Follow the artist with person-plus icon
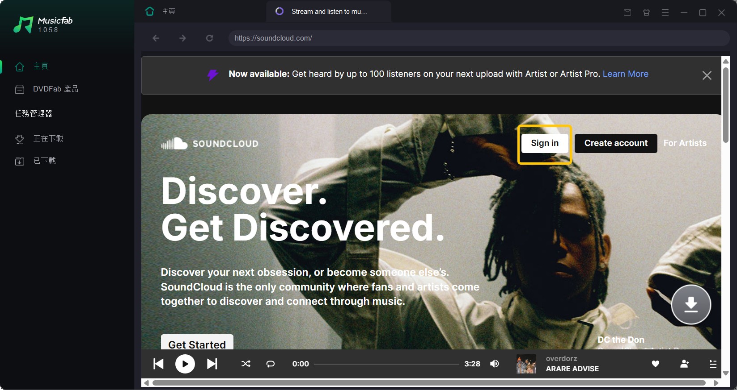 point(684,364)
